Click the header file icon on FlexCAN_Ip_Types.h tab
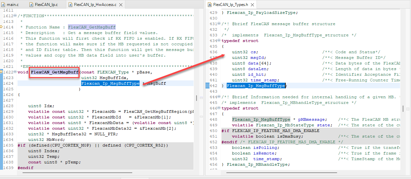411x179 pixels. (x=210, y=5)
